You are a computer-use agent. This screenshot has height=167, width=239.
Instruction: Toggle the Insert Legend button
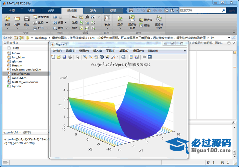tap(137, 57)
